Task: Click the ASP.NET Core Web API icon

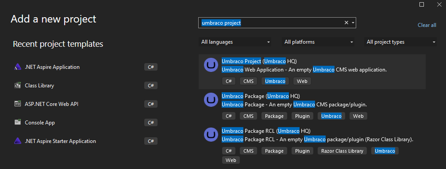Action: click(x=18, y=104)
